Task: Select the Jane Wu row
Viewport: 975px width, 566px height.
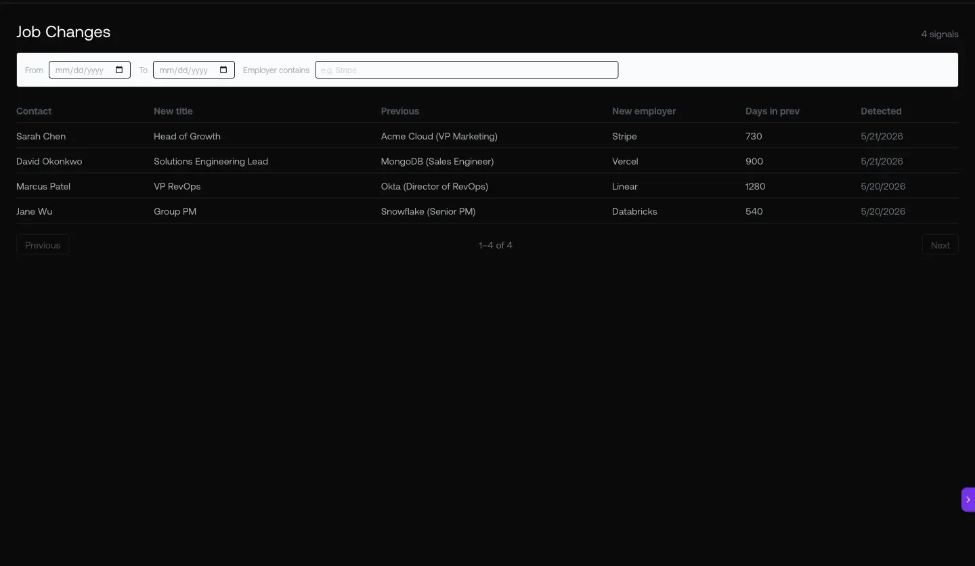Action: (487, 211)
